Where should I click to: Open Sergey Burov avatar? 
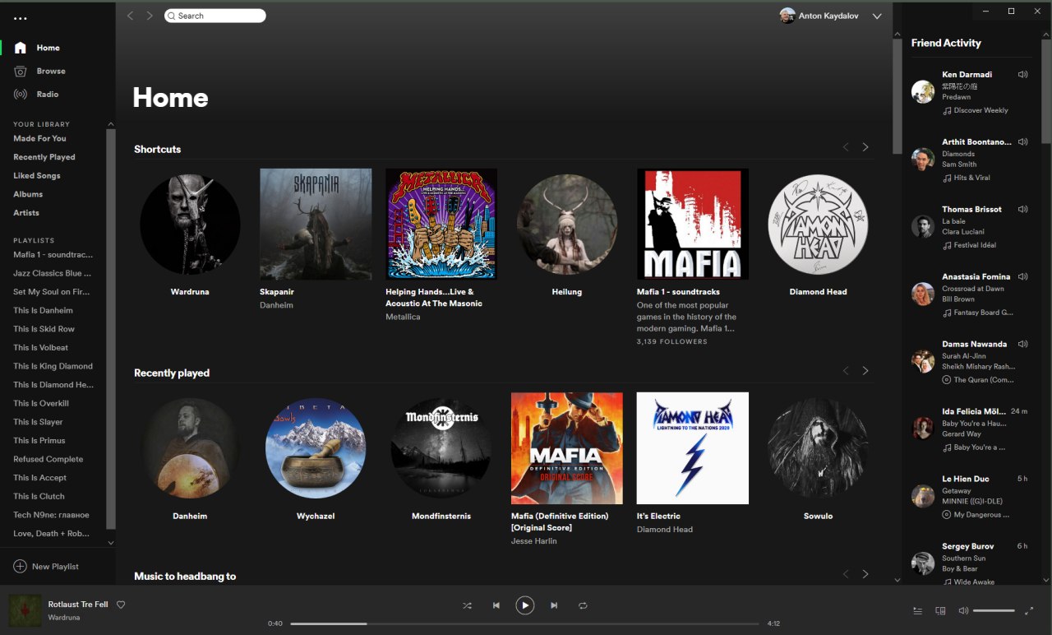pos(923,563)
